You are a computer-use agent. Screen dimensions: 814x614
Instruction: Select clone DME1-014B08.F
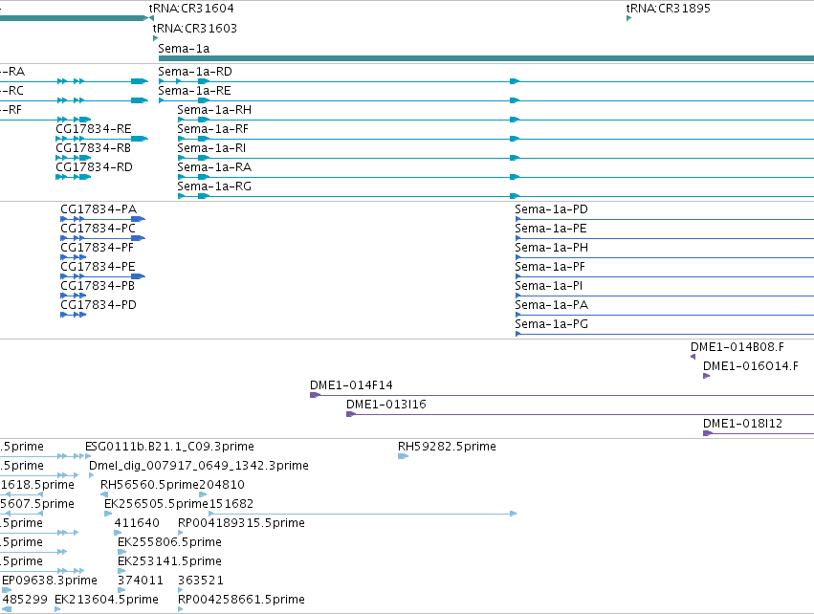point(737,347)
